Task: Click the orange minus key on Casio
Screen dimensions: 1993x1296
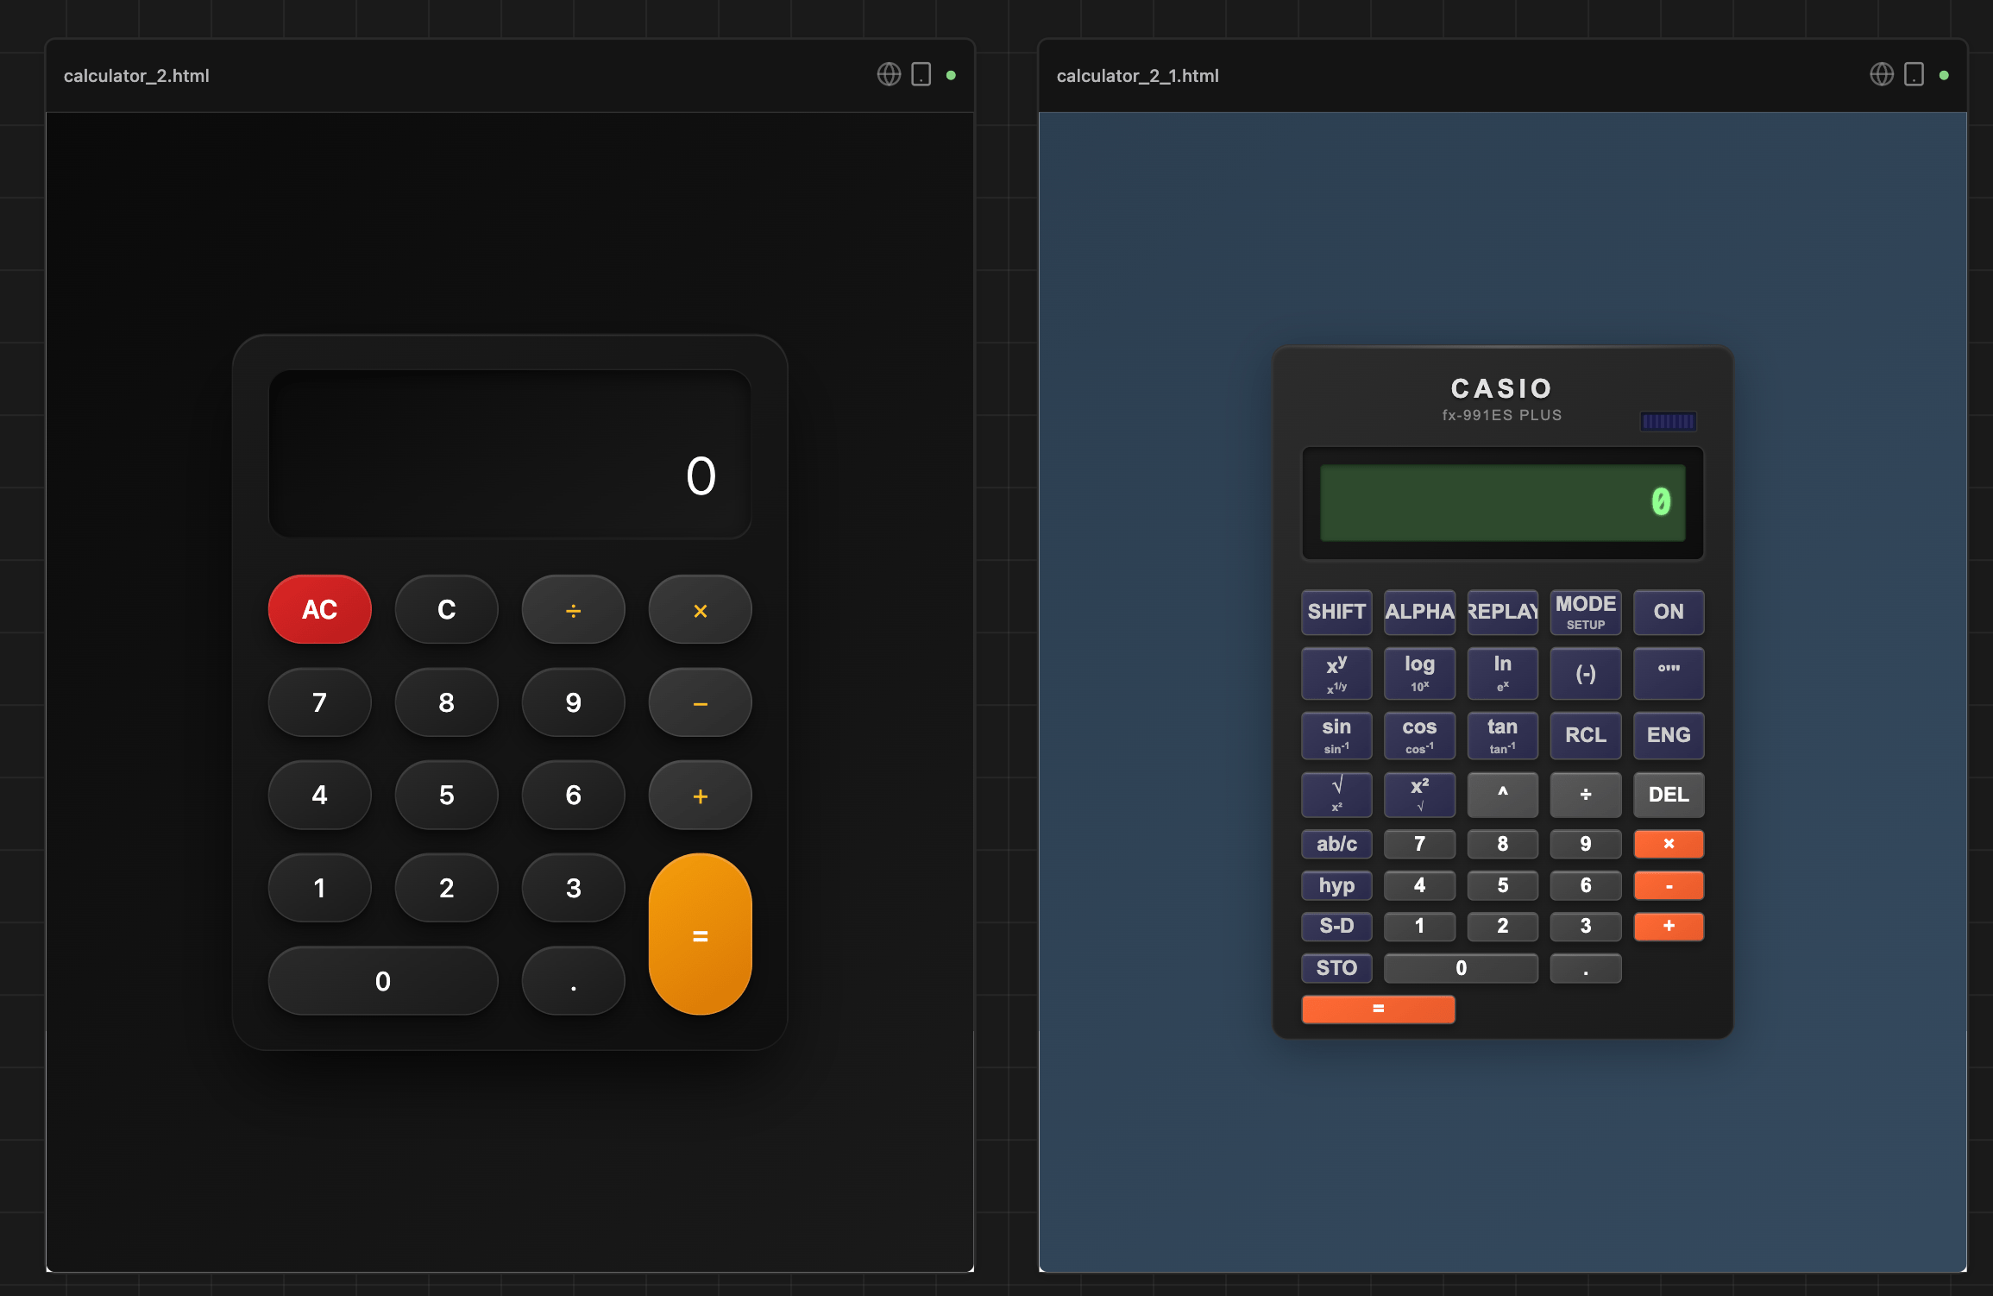Action: click(1669, 885)
